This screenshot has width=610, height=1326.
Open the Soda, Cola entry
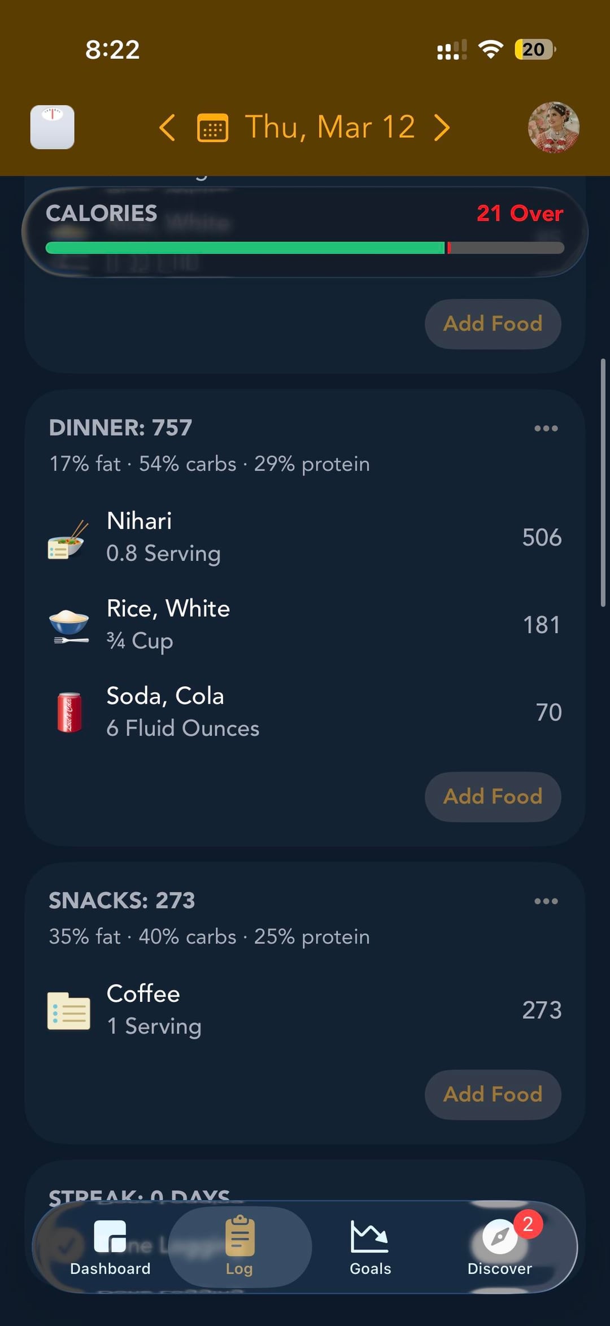(305, 712)
